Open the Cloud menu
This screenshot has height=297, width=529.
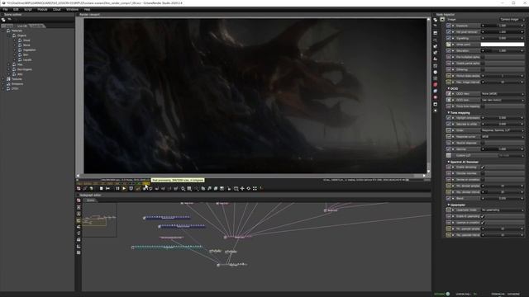(57, 9)
